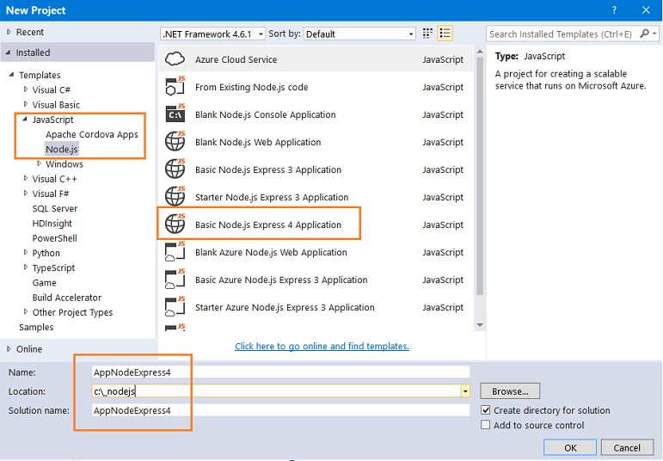Open the Location history dropdown arrow
The height and width of the screenshot is (461, 663).
point(465,390)
